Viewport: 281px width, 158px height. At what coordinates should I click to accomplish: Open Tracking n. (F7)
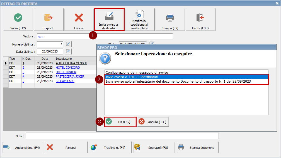point(110,147)
